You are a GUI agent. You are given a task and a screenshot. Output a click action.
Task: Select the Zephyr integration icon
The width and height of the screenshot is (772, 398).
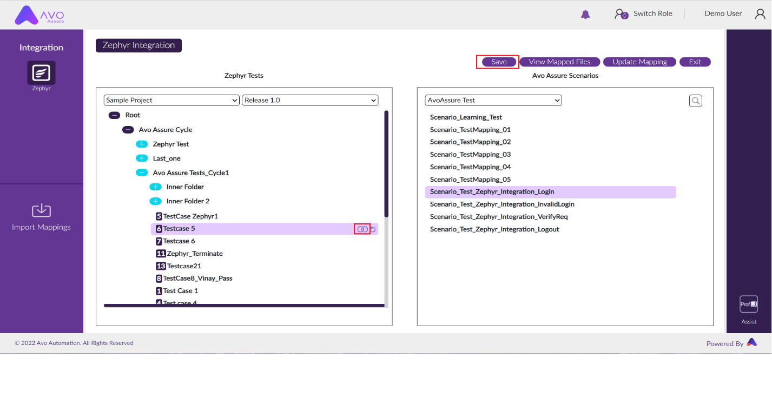coord(42,73)
